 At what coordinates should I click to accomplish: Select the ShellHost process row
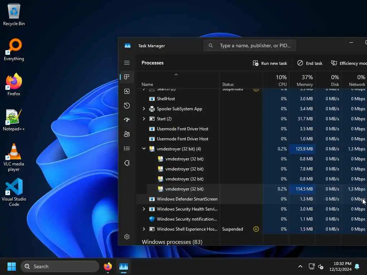[x=252, y=99]
